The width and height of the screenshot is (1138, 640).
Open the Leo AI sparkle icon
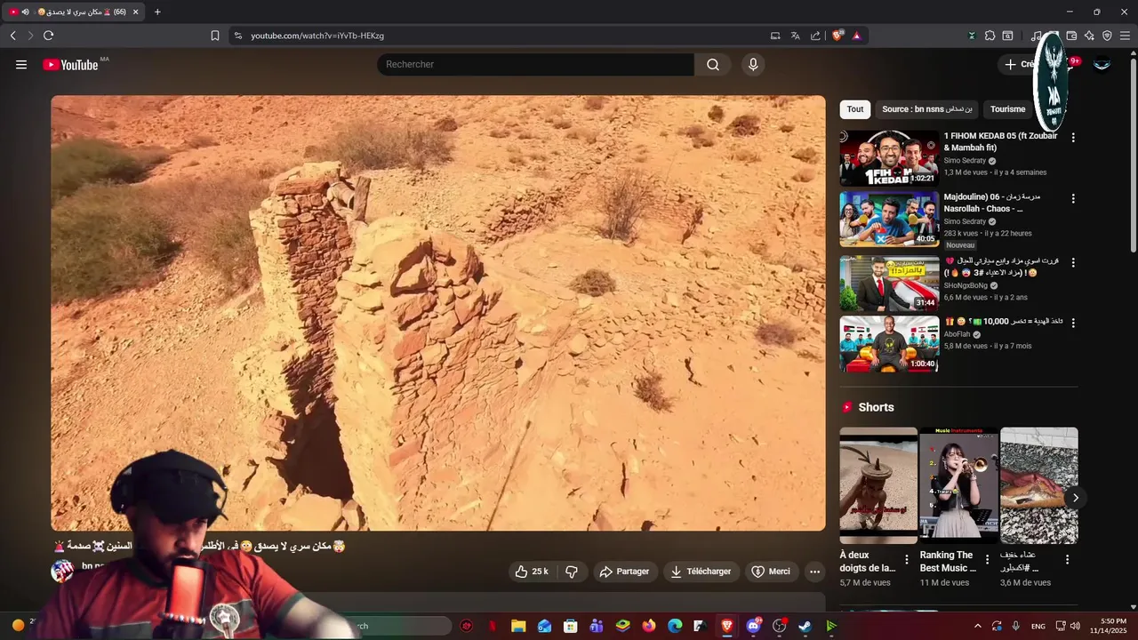pyautogui.click(x=1089, y=36)
